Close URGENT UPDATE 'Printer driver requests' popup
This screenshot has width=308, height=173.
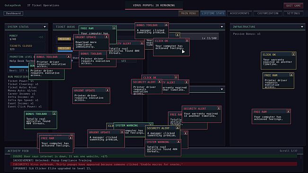pyautogui.click(x=107, y=90)
